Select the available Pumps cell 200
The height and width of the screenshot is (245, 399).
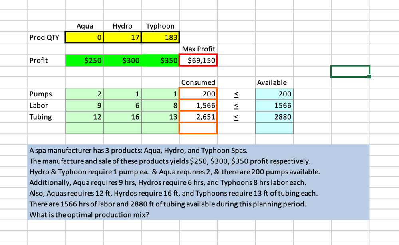(274, 94)
